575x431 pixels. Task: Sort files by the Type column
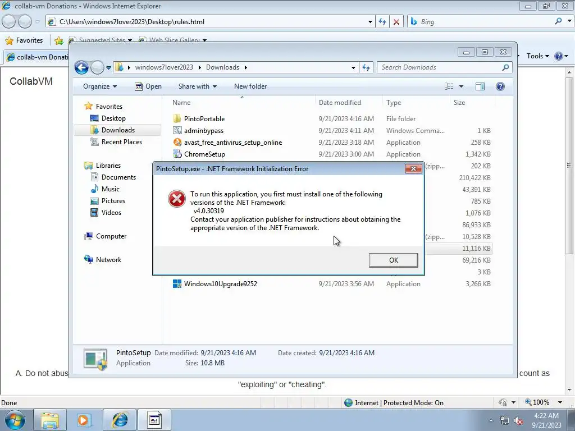coord(416,103)
